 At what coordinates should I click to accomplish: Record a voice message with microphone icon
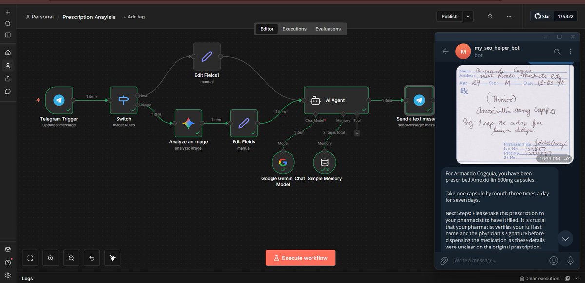click(570, 261)
